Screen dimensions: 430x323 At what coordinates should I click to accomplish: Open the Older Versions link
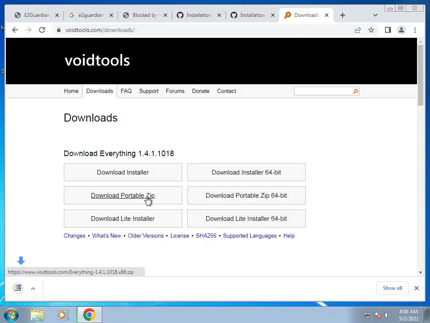point(146,236)
